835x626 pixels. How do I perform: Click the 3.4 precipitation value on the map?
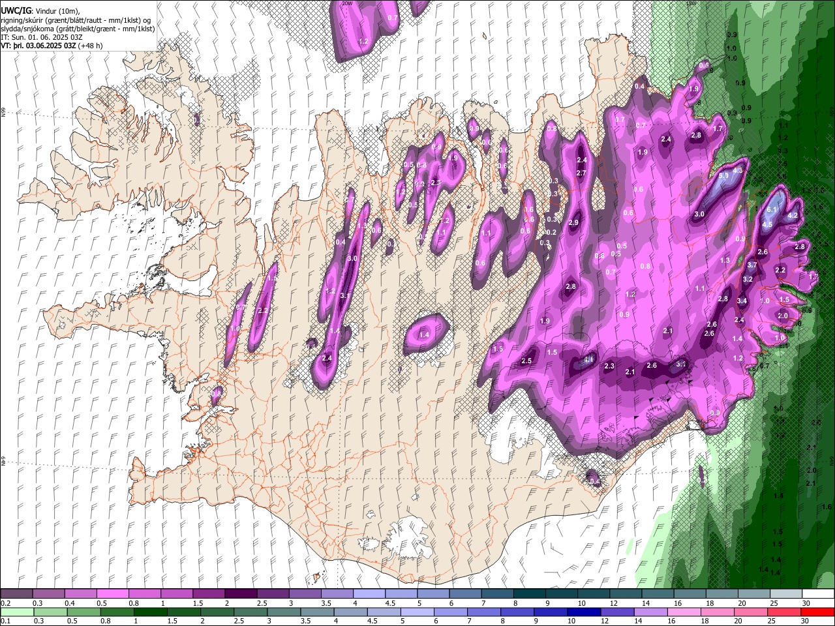[x=742, y=301]
